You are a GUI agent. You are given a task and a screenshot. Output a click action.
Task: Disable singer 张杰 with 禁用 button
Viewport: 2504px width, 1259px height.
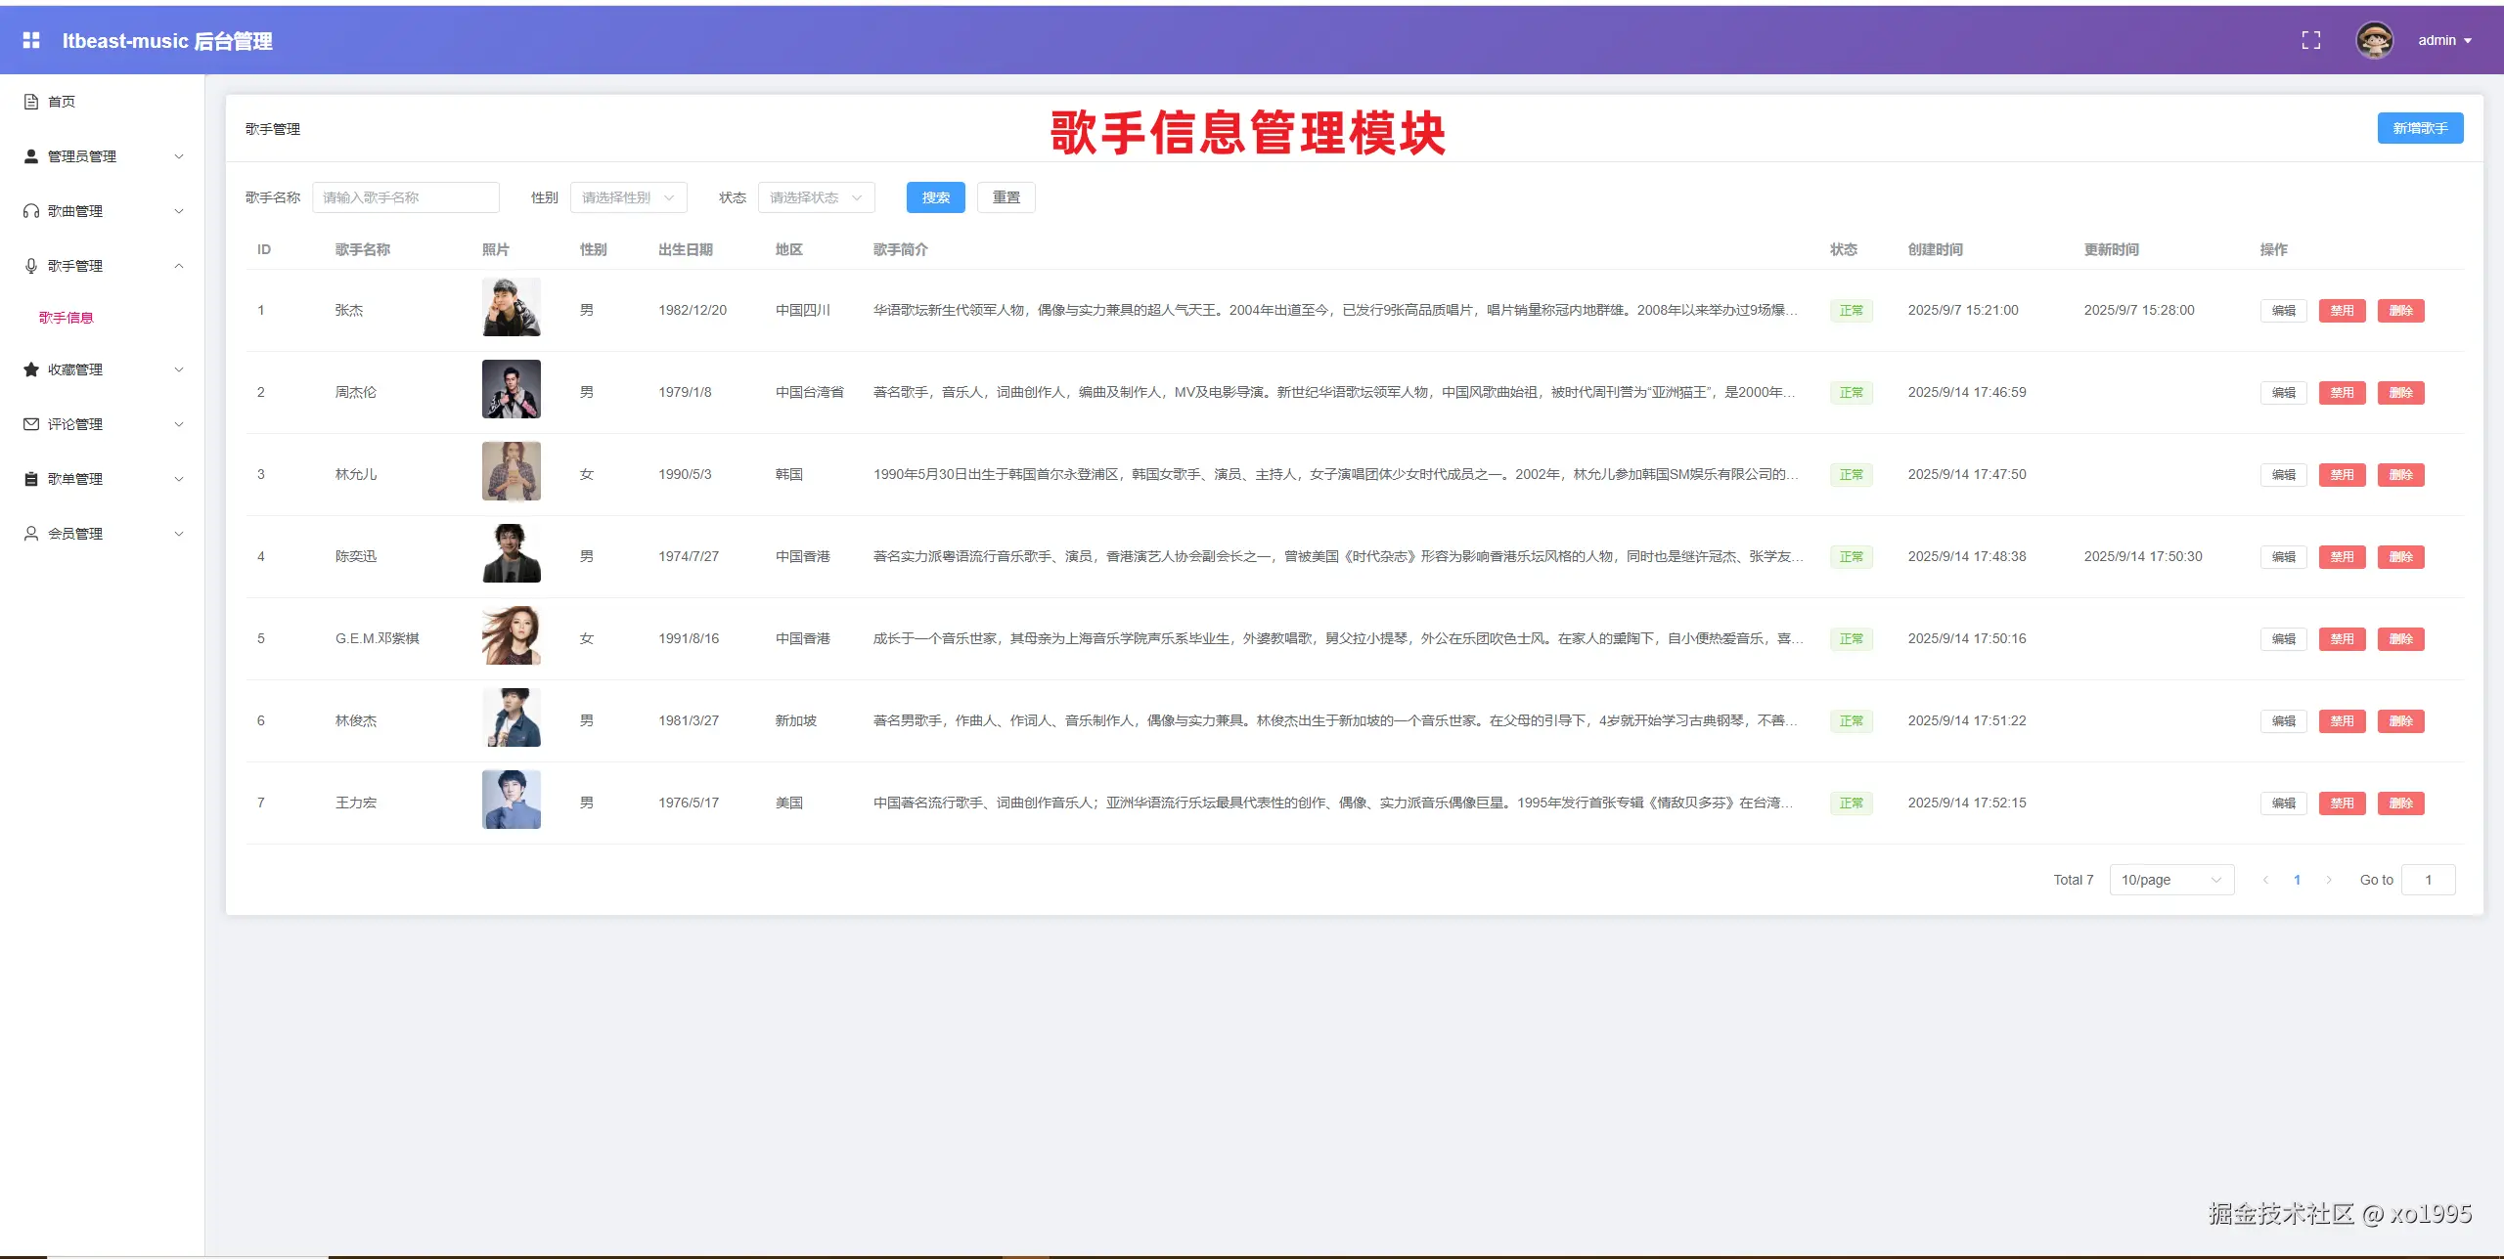2342,311
